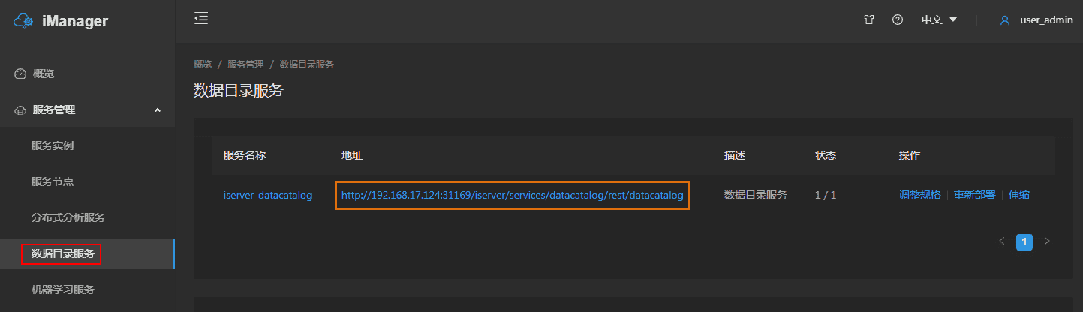Click the 调整规格 action link
1083x312 pixels.
point(919,195)
